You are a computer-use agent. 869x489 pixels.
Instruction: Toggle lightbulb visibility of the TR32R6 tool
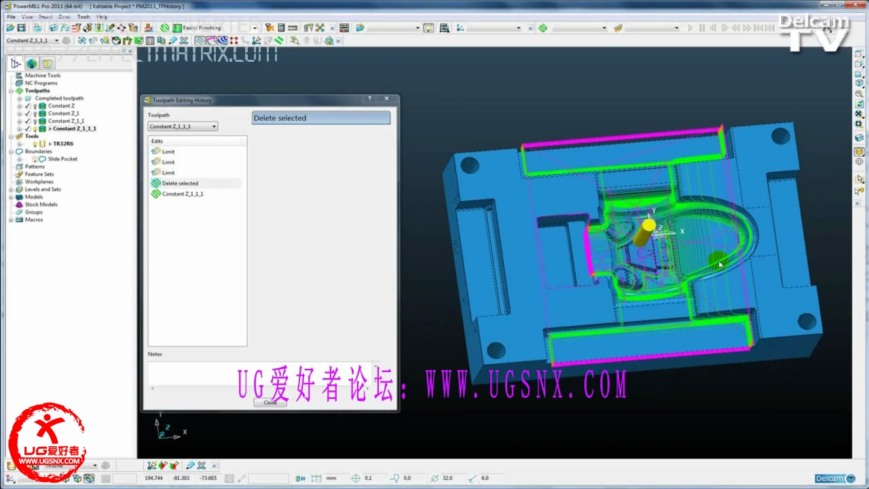pyautogui.click(x=35, y=144)
